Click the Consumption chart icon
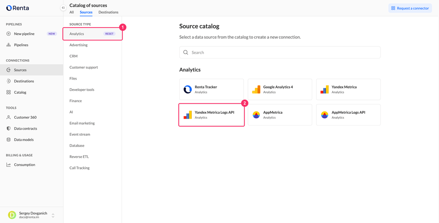The width and height of the screenshot is (439, 223). pos(9,165)
